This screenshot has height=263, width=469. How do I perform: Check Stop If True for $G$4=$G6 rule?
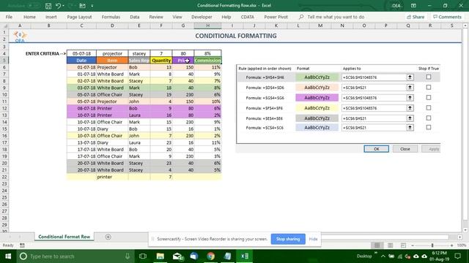pos(429,97)
